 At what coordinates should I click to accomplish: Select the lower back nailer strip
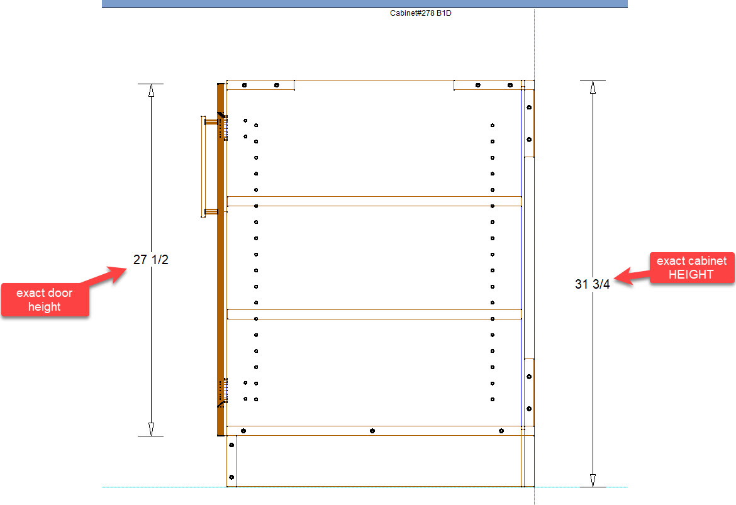[x=529, y=392]
